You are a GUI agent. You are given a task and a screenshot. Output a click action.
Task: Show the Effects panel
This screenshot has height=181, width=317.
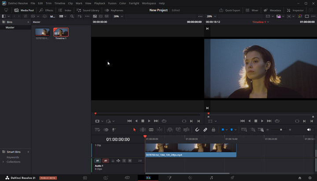click(46, 10)
